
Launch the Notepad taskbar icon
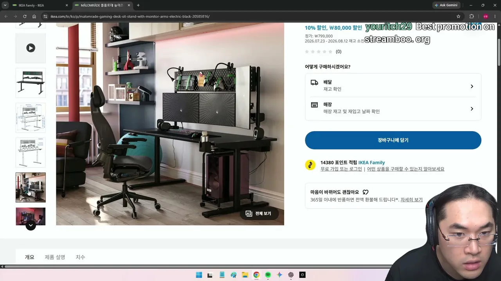click(222, 275)
